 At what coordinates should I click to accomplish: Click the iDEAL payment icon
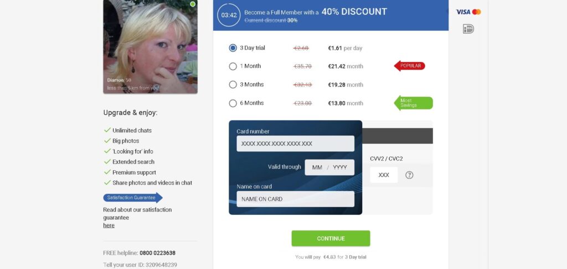tap(468, 29)
